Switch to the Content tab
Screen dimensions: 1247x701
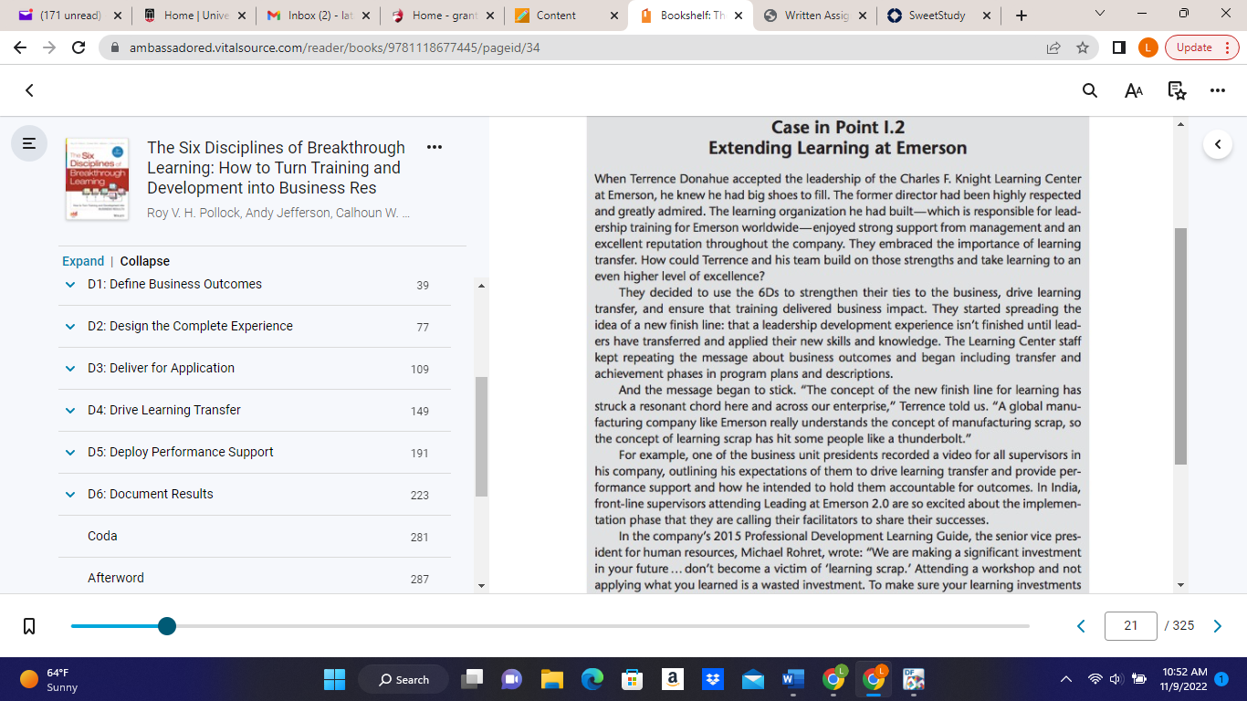(x=566, y=16)
